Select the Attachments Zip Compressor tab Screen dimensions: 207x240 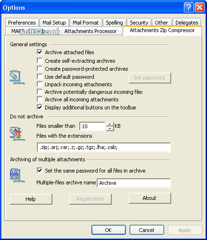162,30
